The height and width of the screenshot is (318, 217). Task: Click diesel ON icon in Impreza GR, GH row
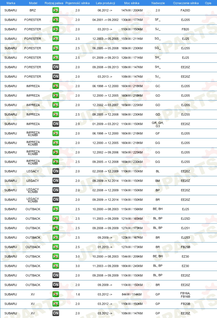pyautogui.click(x=55, y=124)
